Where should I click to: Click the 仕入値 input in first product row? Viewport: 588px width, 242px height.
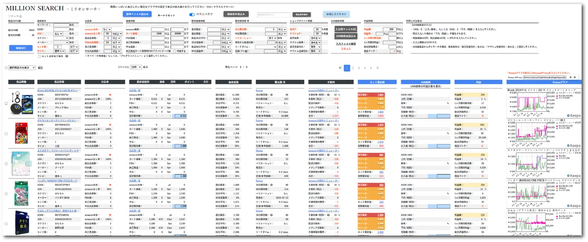click(x=443, y=116)
